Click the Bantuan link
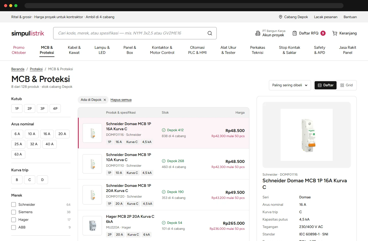The image size is (368, 241). click(350, 17)
